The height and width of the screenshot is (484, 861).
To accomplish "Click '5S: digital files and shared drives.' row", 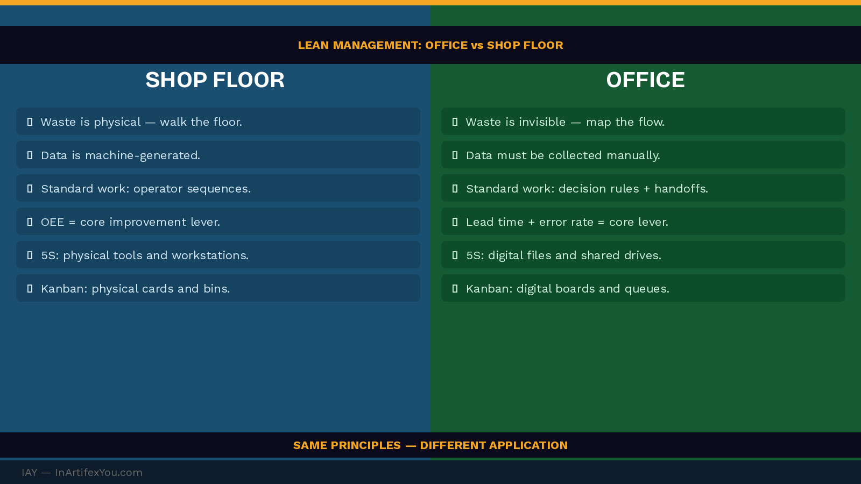I will (643, 255).
